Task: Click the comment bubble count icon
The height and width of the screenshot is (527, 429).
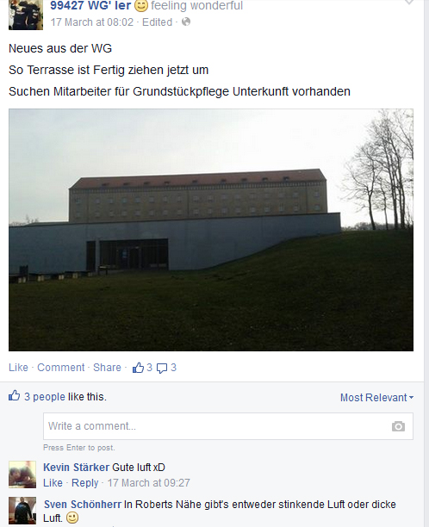Action: coord(162,369)
